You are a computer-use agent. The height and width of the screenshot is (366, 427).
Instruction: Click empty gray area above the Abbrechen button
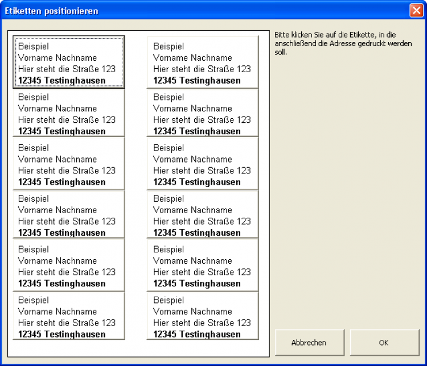coord(310,227)
